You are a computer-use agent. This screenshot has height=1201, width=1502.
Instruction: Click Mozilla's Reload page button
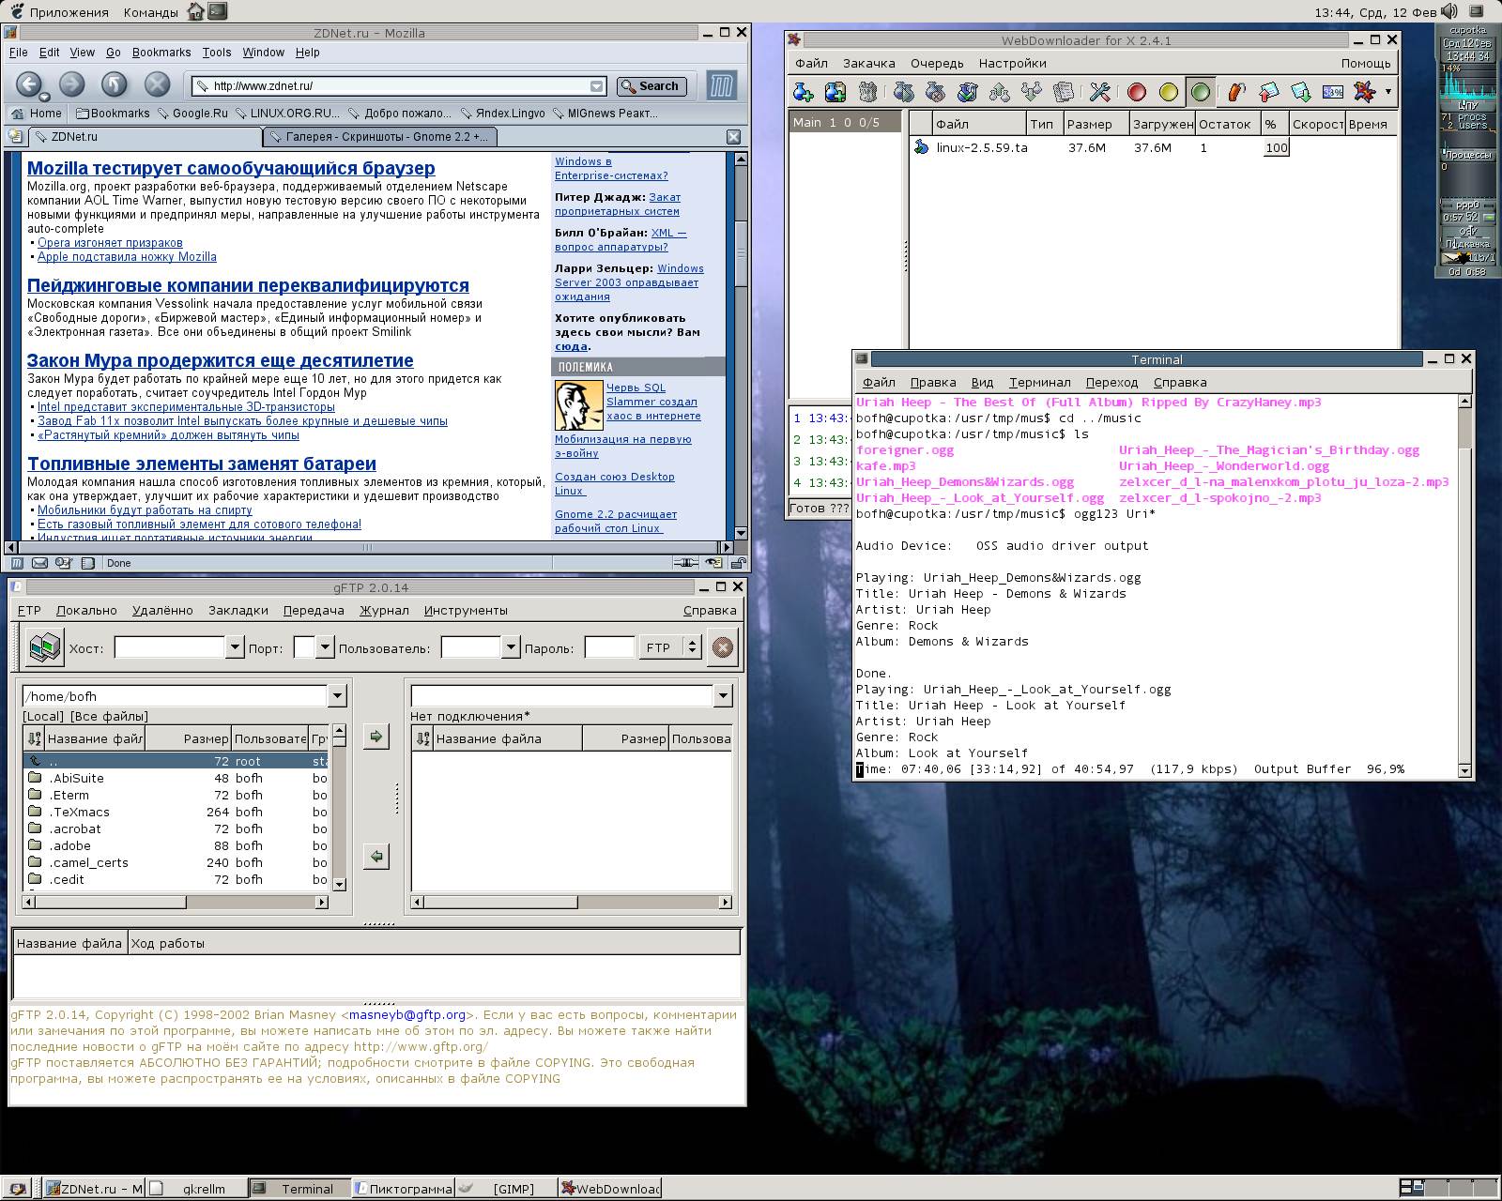click(x=115, y=84)
